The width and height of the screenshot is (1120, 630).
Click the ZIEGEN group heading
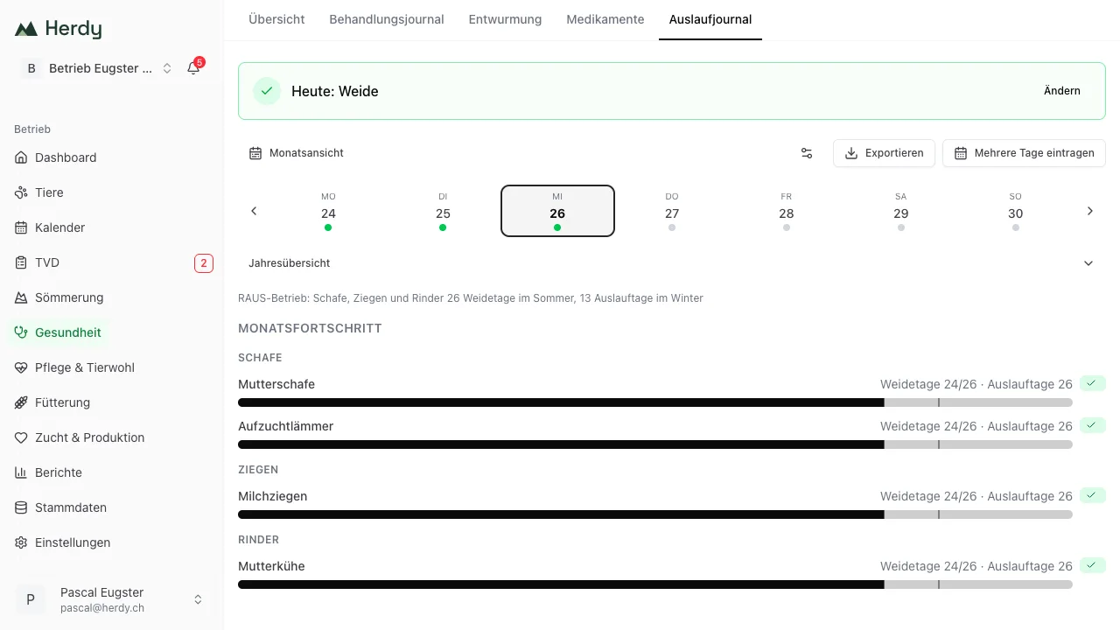(x=258, y=470)
